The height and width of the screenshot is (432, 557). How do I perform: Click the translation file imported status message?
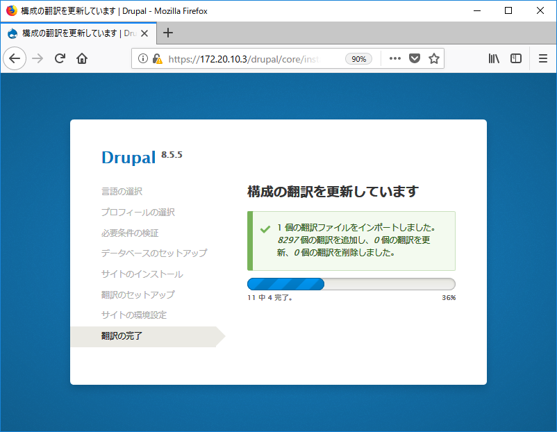[351, 241]
